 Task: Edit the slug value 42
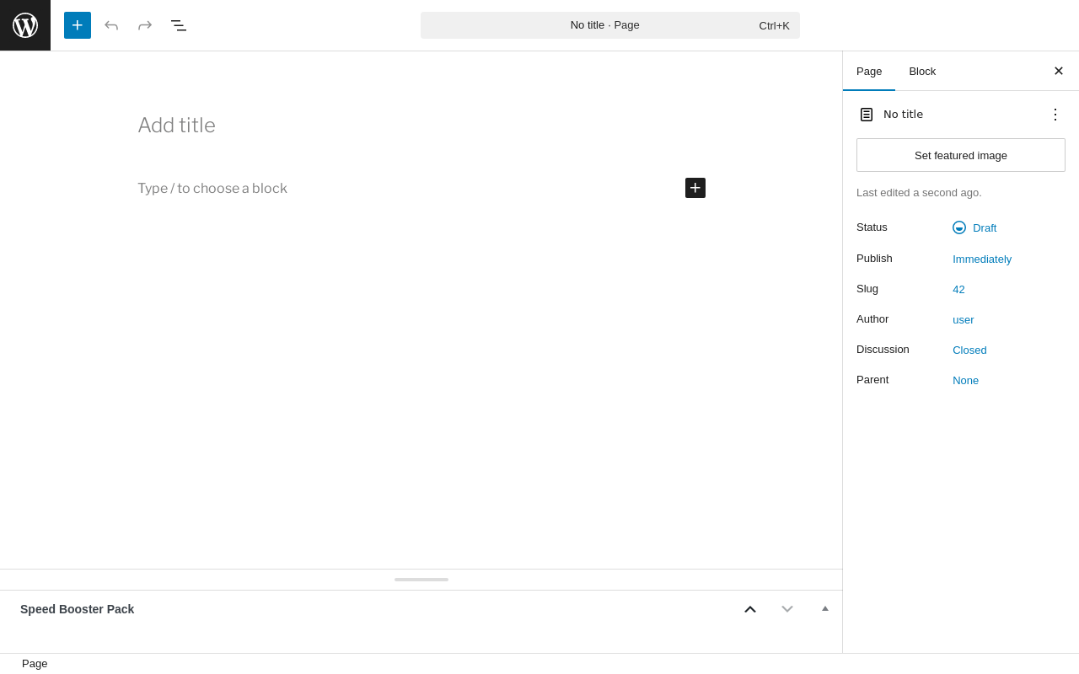958,289
